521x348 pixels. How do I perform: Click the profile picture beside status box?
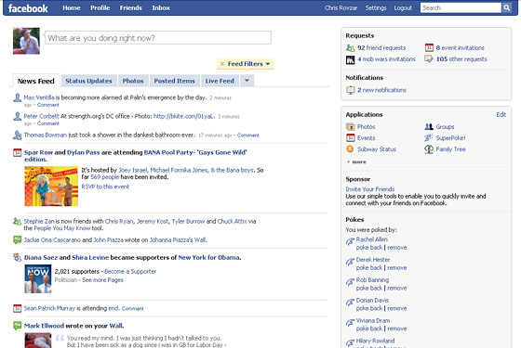click(x=26, y=41)
